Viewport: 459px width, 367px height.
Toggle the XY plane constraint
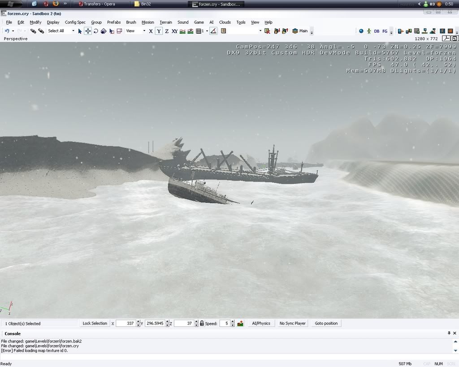click(x=174, y=31)
